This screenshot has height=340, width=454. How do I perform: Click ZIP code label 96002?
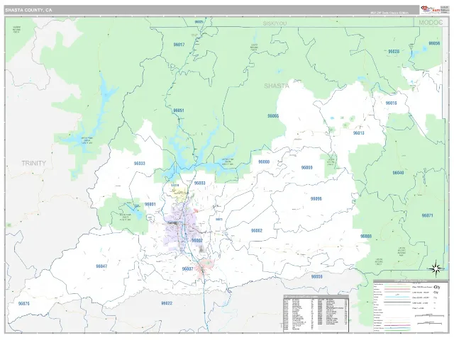[x=197, y=241]
